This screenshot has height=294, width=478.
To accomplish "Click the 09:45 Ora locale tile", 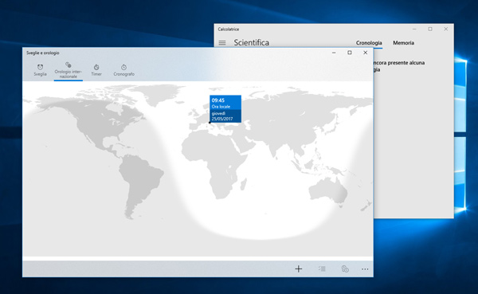I will coord(225,109).
